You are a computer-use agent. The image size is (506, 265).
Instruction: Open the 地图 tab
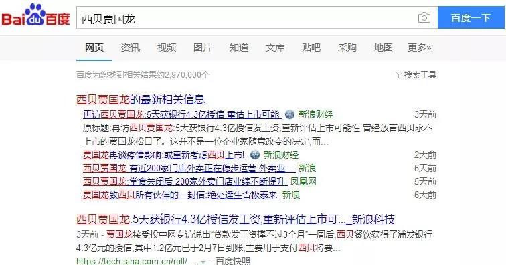(384, 48)
